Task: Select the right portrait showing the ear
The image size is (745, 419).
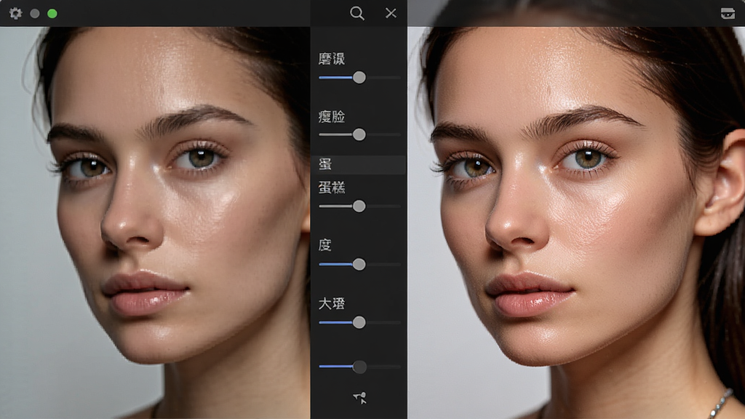Action: point(576,223)
